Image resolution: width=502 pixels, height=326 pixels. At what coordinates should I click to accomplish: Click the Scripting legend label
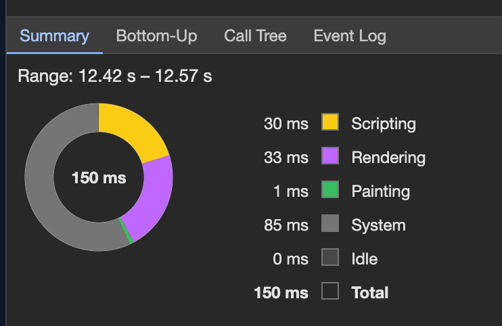click(383, 123)
